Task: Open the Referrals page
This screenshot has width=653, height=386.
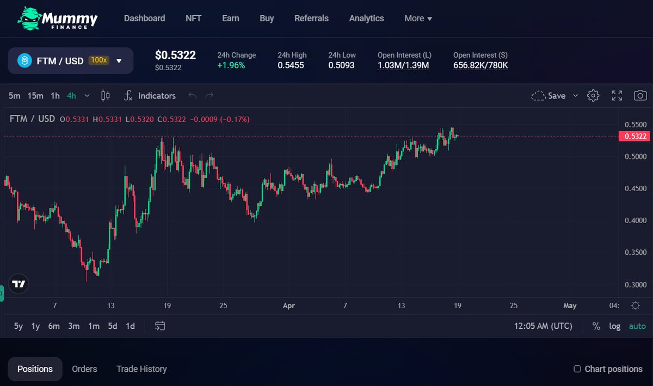Action: pos(311,19)
